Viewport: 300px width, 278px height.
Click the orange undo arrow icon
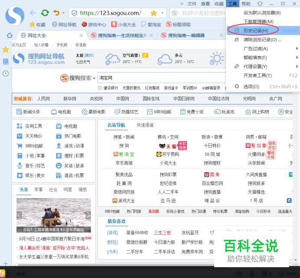[x=56, y=13]
